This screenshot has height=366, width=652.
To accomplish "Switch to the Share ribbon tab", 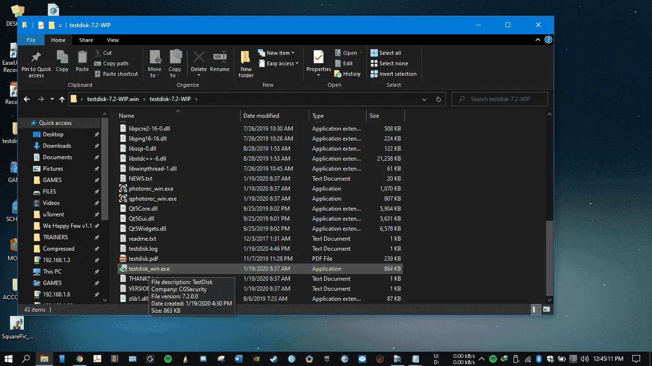I will pyautogui.click(x=86, y=40).
